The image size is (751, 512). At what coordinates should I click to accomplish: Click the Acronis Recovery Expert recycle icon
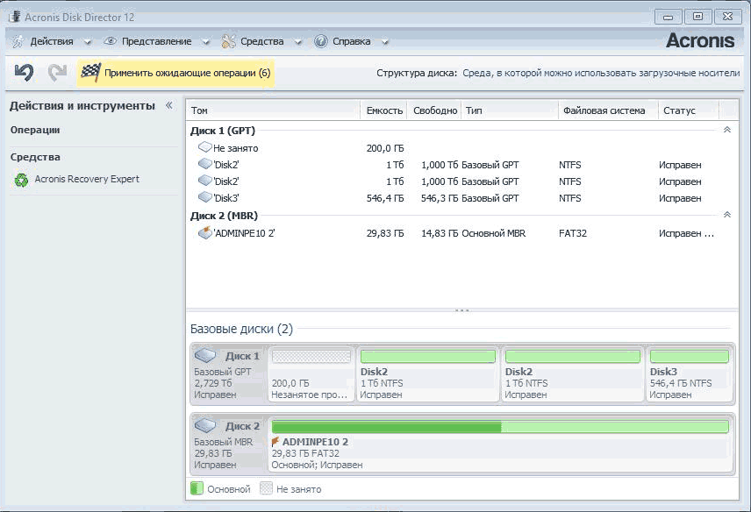click(21, 180)
